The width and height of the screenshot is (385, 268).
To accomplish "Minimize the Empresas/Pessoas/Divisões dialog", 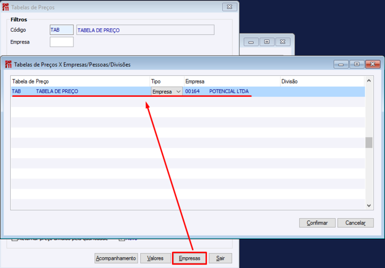I will pos(341,64).
